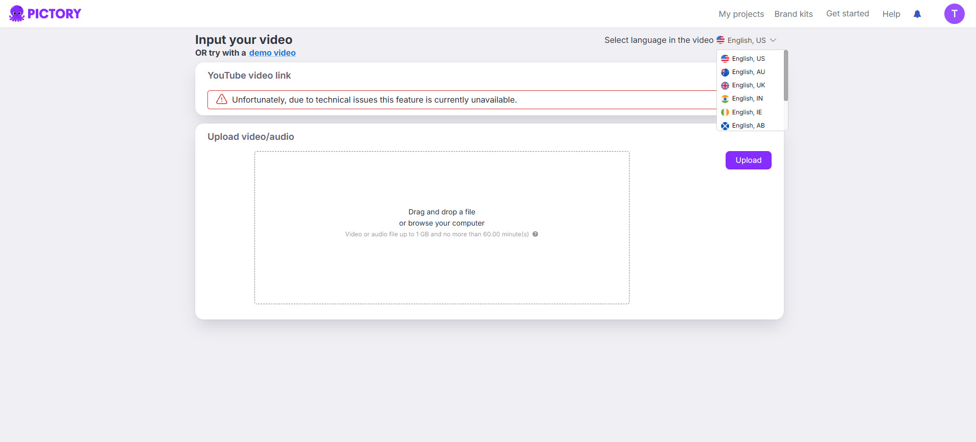Open the notifications bell
Viewport: 976px width, 442px height.
pyautogui.click(x=917, y=14)
